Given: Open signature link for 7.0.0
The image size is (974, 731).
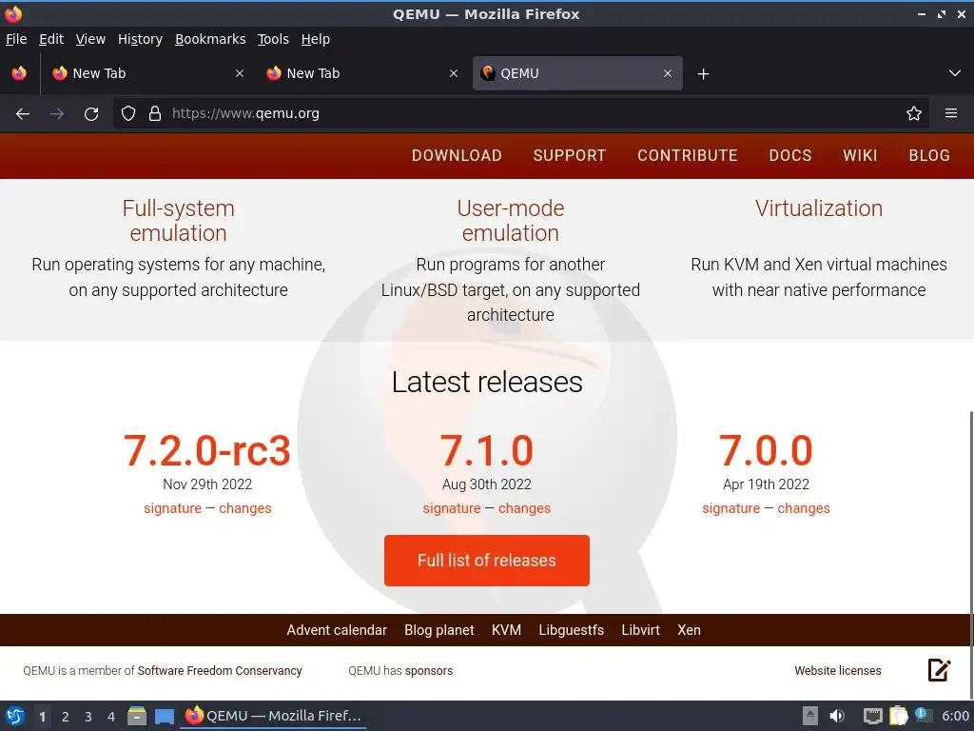Looking at the screenshot, I should click(x=731, y=508).
